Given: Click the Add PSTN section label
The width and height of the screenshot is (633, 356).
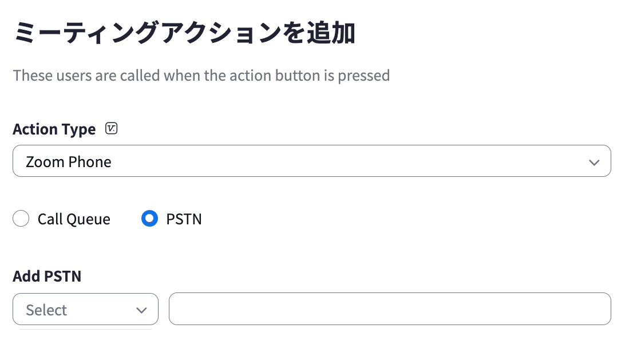Looking at the screenshot, I should click(47, 276).
